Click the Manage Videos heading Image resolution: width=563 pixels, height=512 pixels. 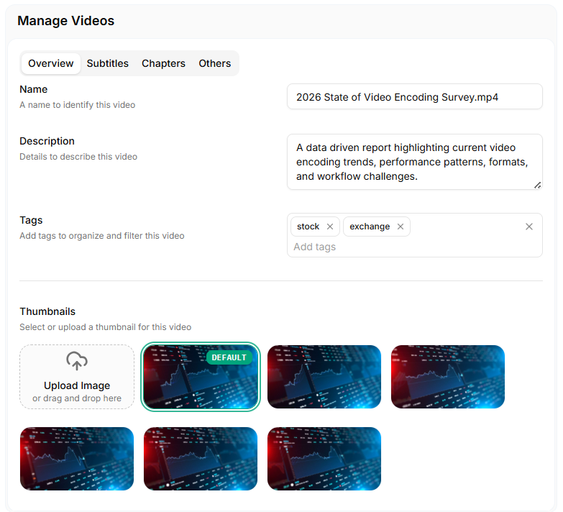65,21
